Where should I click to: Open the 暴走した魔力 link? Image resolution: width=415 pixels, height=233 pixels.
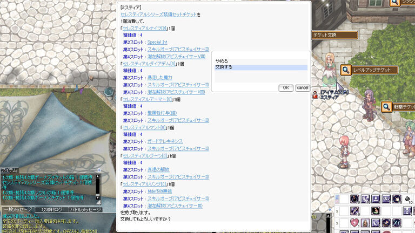(160, 78)
